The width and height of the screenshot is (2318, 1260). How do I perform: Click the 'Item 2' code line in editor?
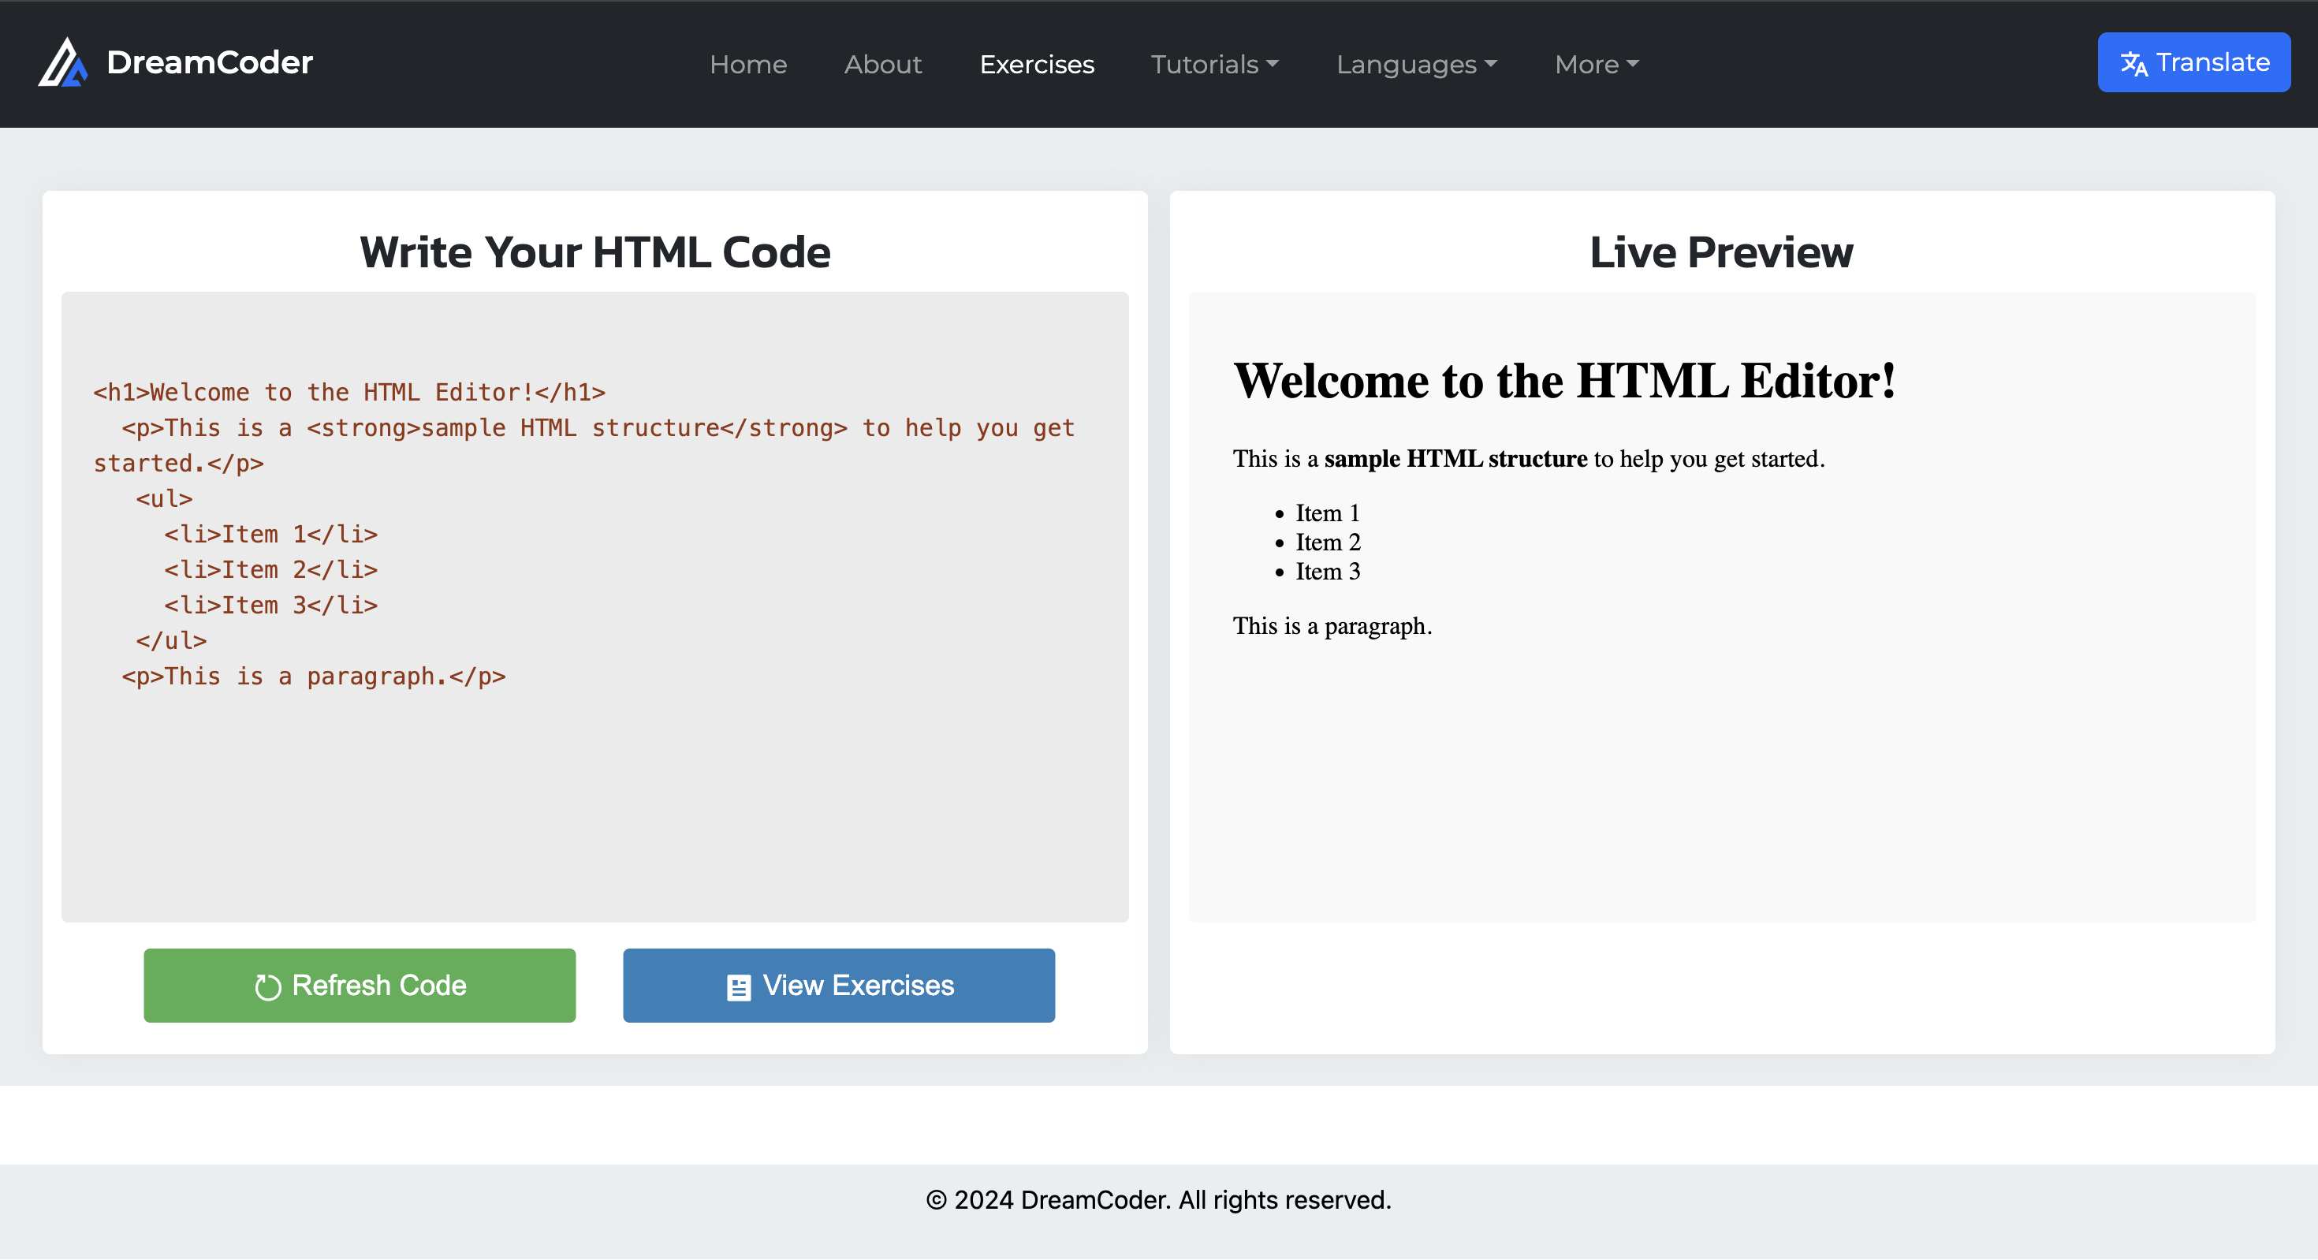pyautogui.click(x=271, y=571)
